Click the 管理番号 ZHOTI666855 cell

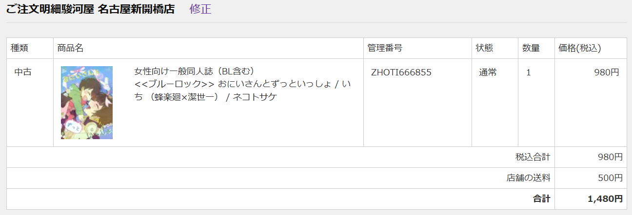click(x=417, y=103)
